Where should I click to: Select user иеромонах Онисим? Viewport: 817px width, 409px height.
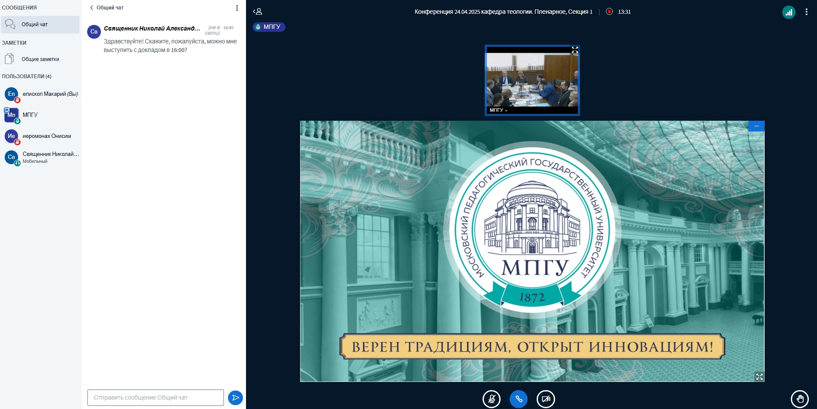41,136
